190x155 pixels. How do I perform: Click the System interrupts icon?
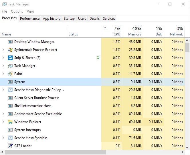10,130
